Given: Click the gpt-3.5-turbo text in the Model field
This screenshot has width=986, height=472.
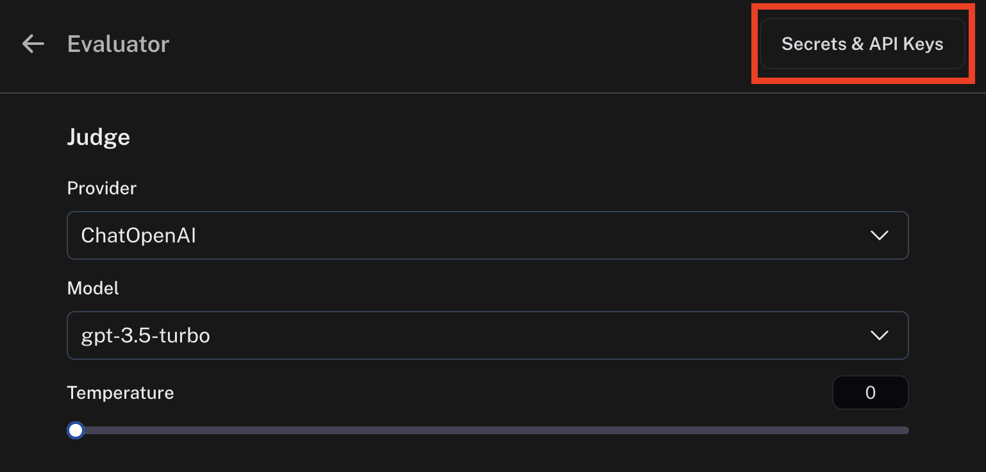Looking at the screenshot, I should pos(146,335).
